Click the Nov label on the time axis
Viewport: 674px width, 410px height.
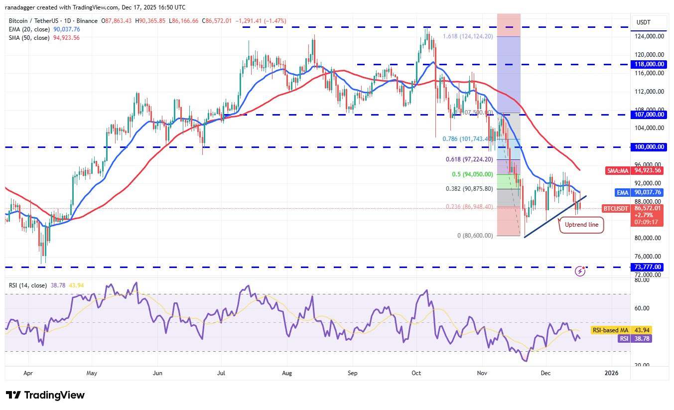(482, 373)
